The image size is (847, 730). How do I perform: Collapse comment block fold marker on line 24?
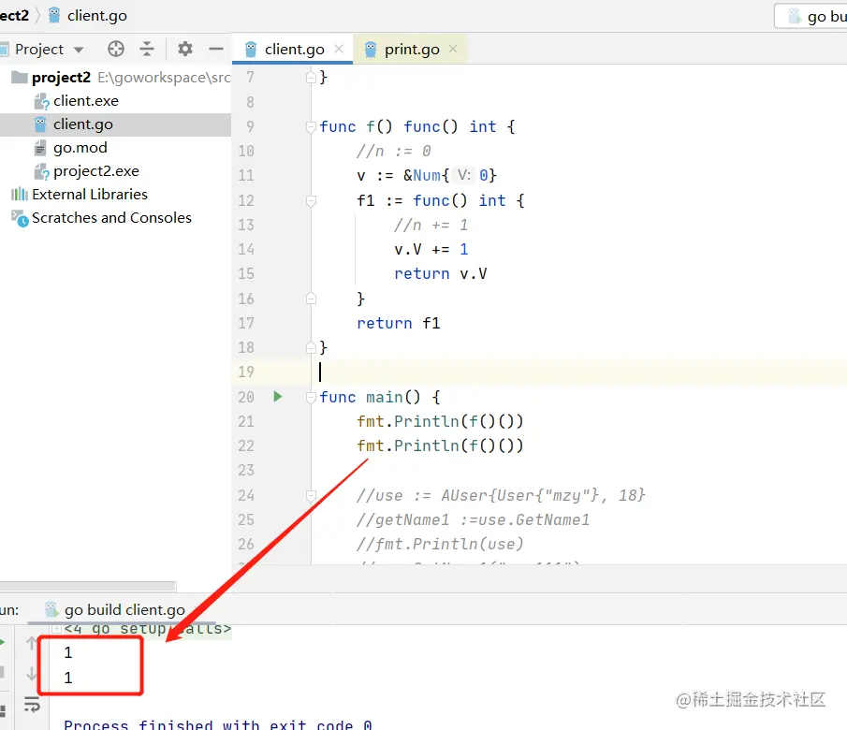click(x=311, y=495)
